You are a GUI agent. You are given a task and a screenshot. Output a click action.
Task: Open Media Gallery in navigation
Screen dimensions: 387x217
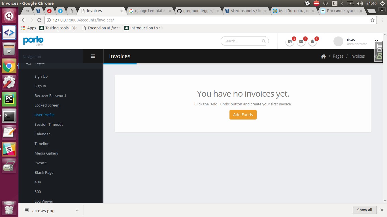46,153
